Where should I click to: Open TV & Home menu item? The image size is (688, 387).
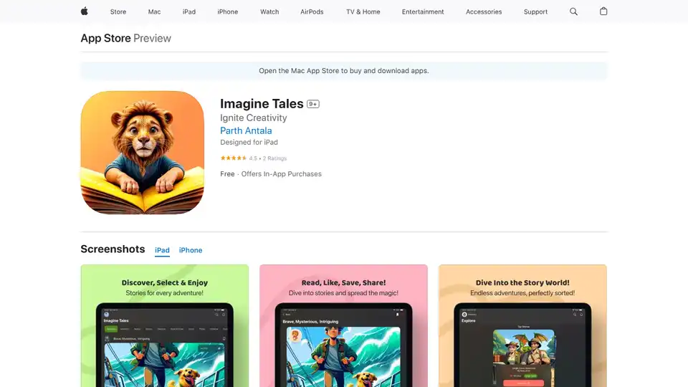[x=363, y=12]
